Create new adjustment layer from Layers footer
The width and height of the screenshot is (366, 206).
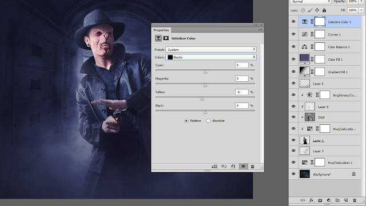[329, 200]
